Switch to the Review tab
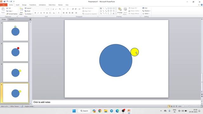 tap(60, 5)
